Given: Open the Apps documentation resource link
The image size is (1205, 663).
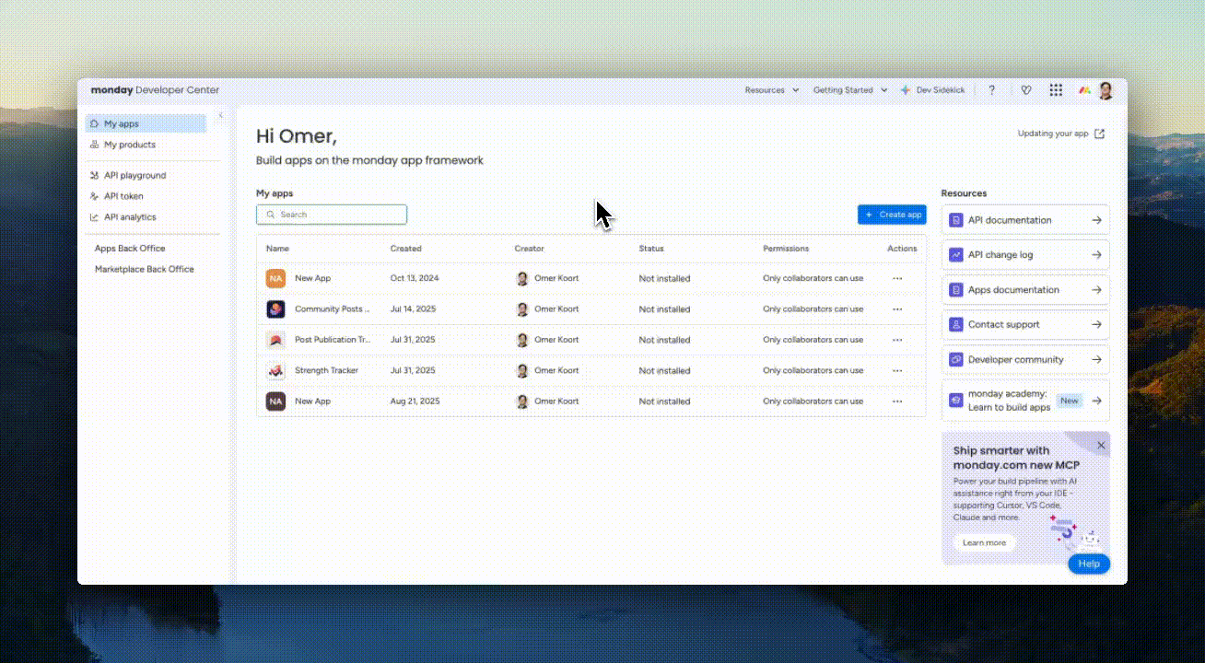Looking at the screenshot, I should tap(1025, 290).
